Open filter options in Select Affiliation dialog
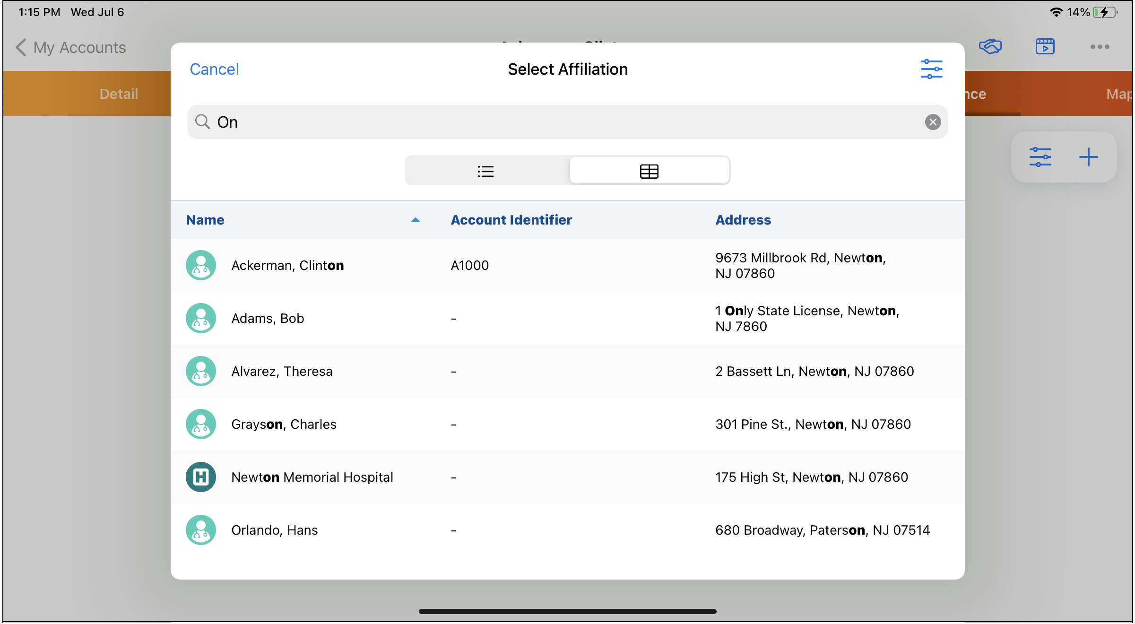Viewport: 1135px width, 624px height. pos(931,69)
